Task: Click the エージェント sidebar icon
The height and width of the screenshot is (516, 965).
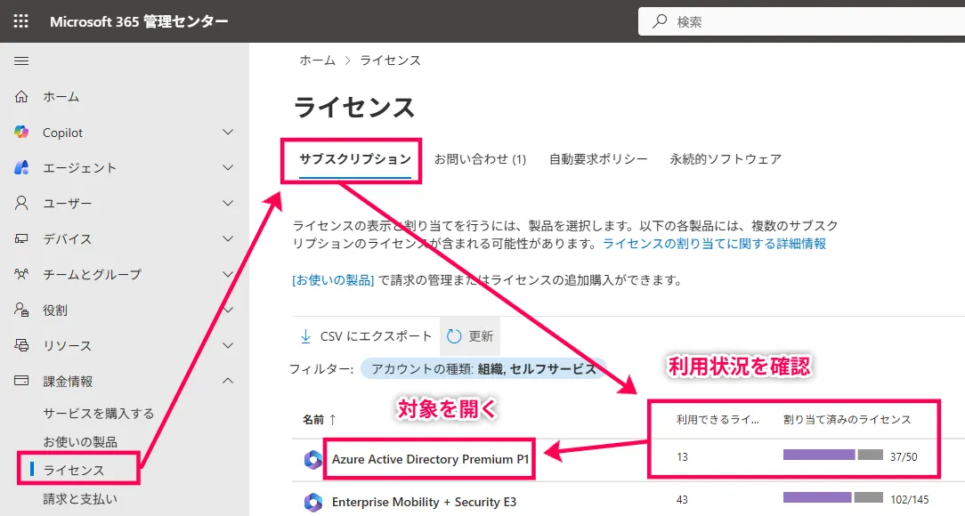Action: (x=21, y=168)
